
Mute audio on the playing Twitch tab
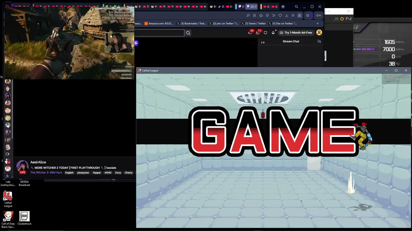pyautogui.click(x=252, y=7)
